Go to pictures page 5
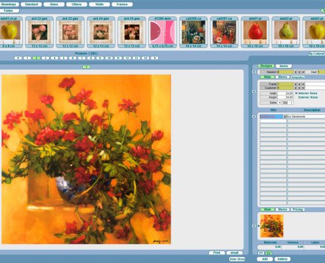Image resolution: width=325 pixels, height=263 pixels. pyautogui.click(x=64, y=58)
